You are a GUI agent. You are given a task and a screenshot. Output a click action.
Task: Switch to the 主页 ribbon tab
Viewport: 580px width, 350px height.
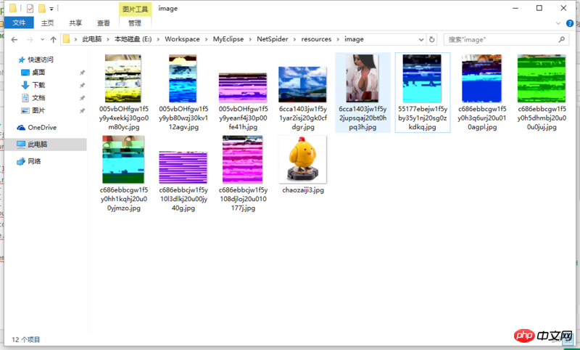tap(47, 23)
